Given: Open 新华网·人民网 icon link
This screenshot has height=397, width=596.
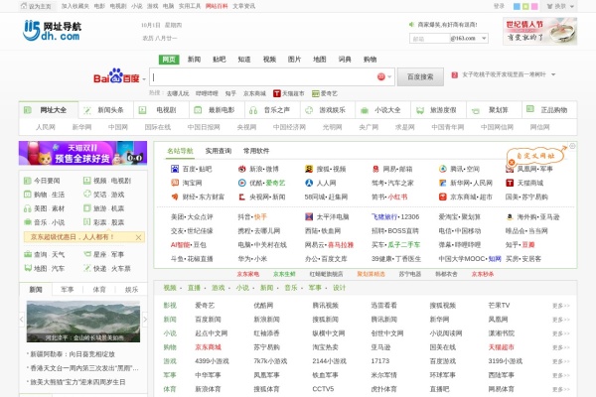Looking at the screenshot, I should [x=442, y=183].
